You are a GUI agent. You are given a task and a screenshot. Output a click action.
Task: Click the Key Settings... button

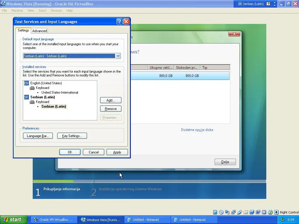72,136
